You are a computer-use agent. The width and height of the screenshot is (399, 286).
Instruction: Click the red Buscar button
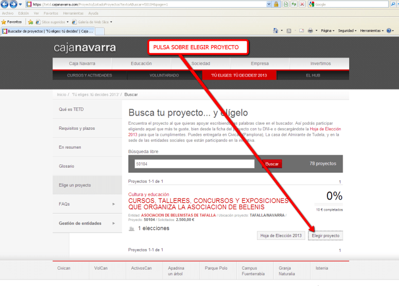point(272,163)
